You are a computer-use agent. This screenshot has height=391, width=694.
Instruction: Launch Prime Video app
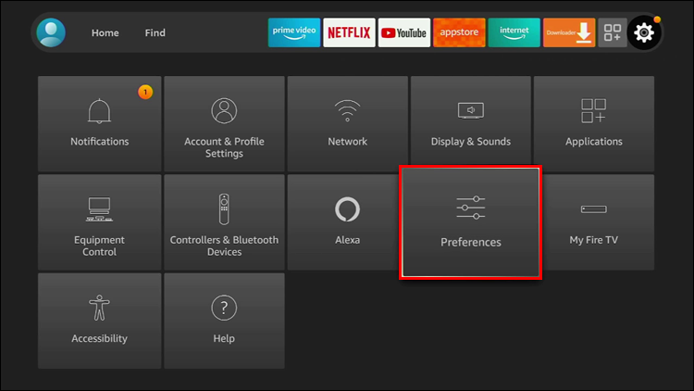pos(294,32)
